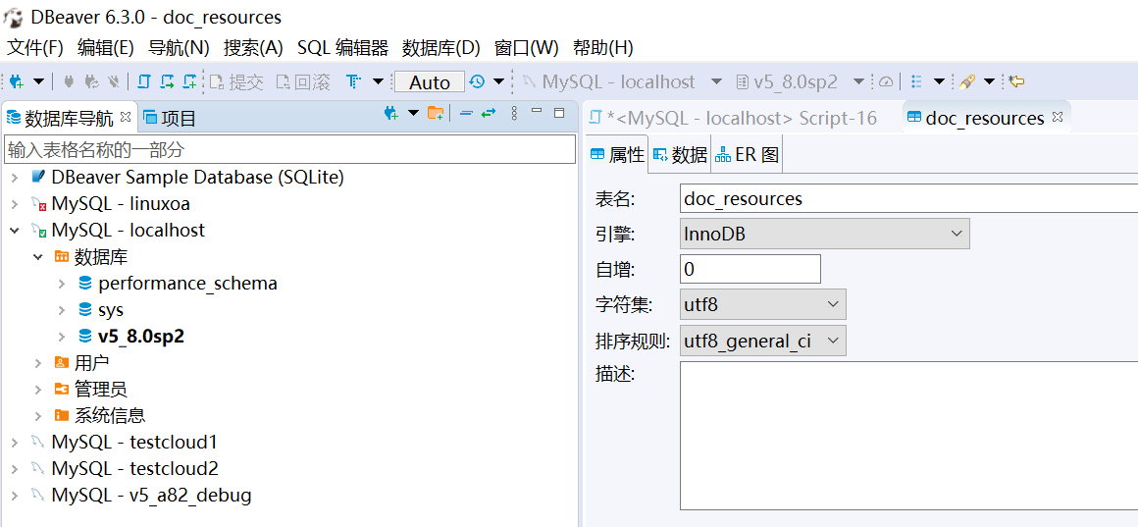Open dropdown arrow beside the pen icon
The image size is (1138, 527).
click(989, 82)
